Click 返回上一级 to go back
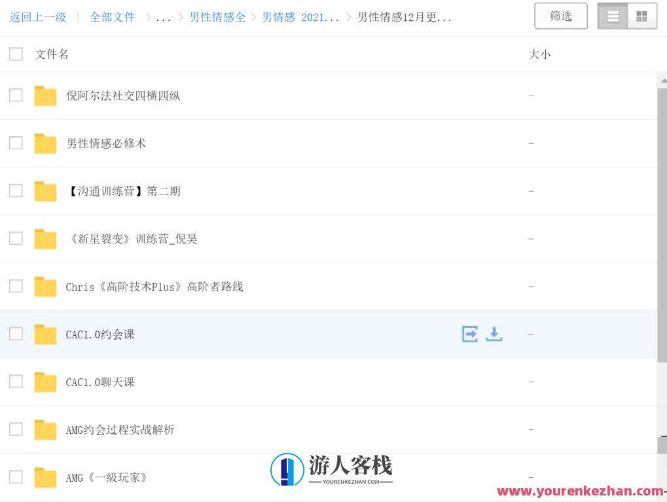The image size is (667, 502). (37, 16)
